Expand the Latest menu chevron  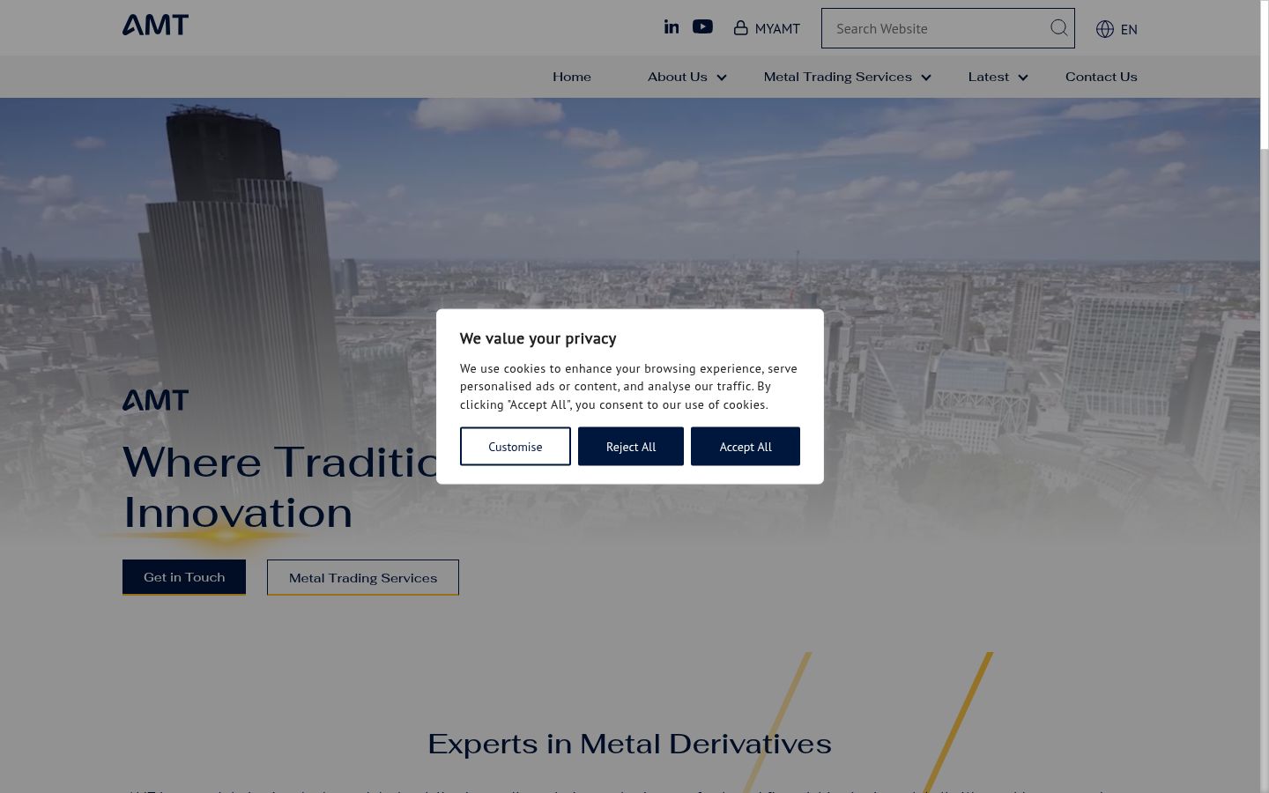(1023, 78)
